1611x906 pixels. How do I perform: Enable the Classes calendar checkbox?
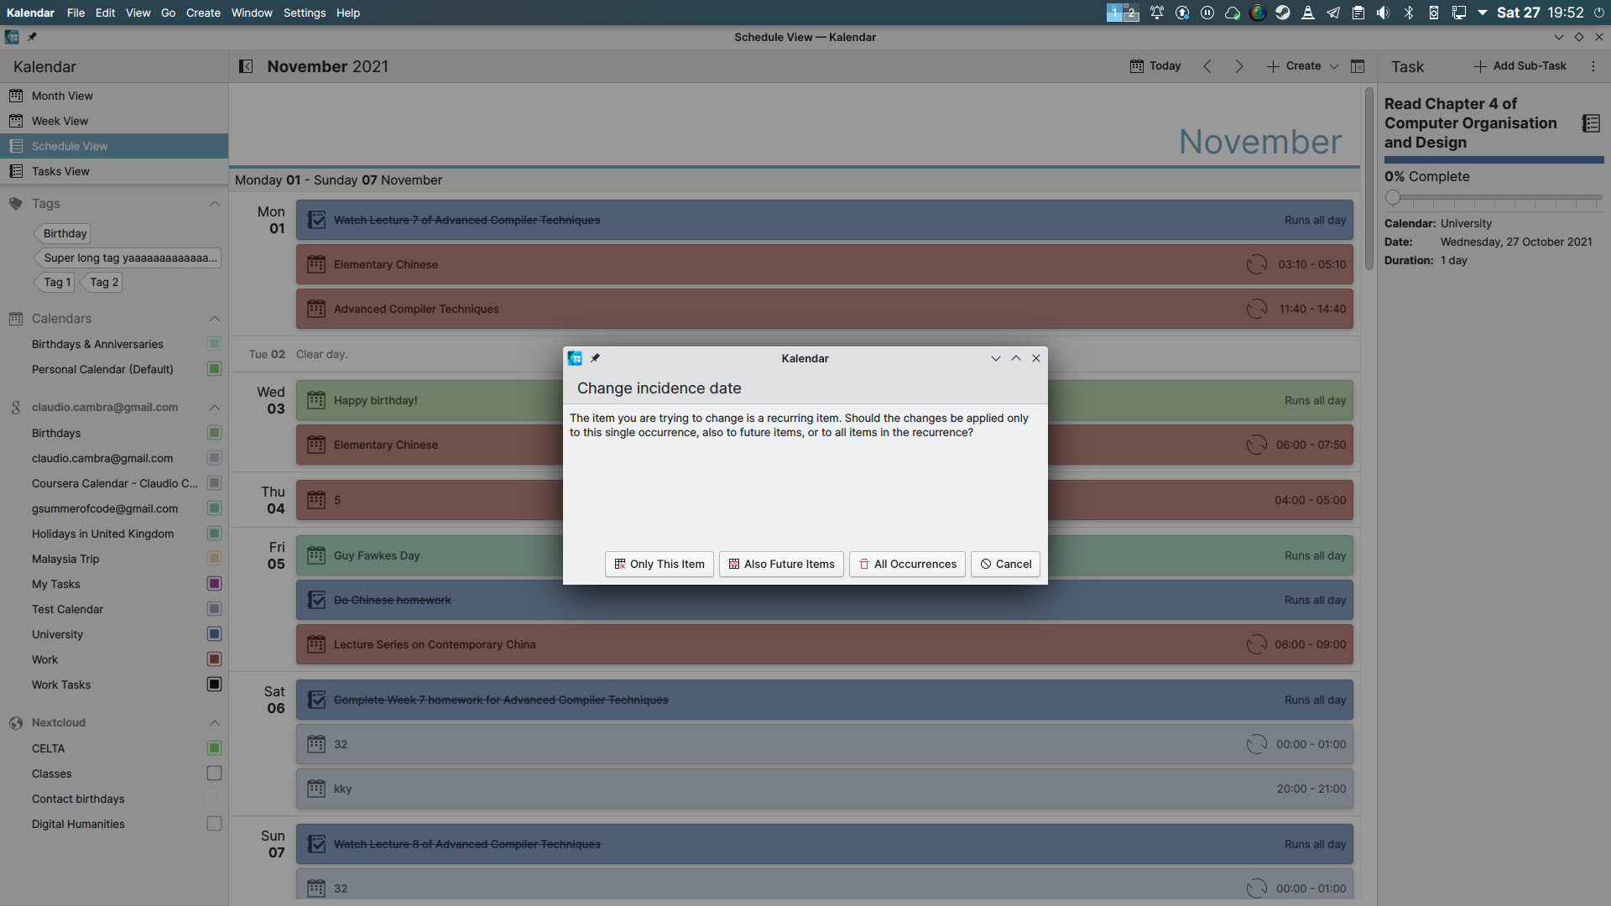214,773
